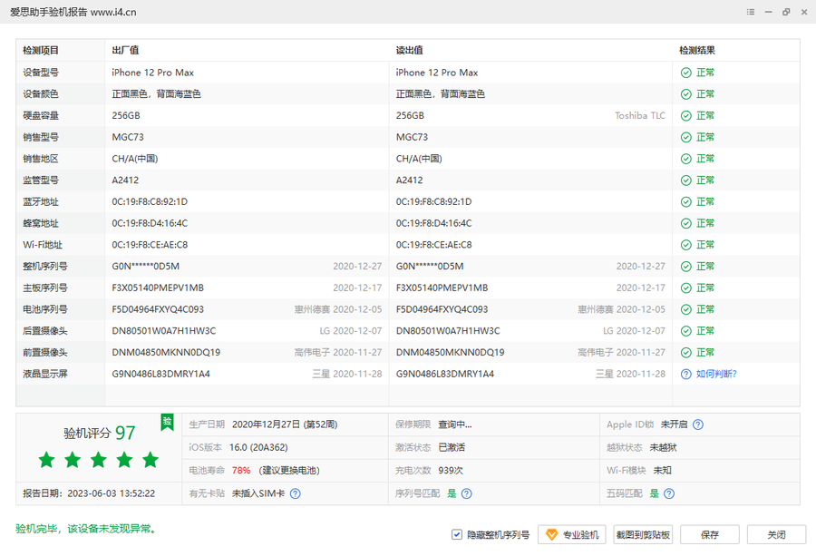The image size is (816, 556).
Task: Click the help icon beside 五码匹配
Action: [668, 493]
